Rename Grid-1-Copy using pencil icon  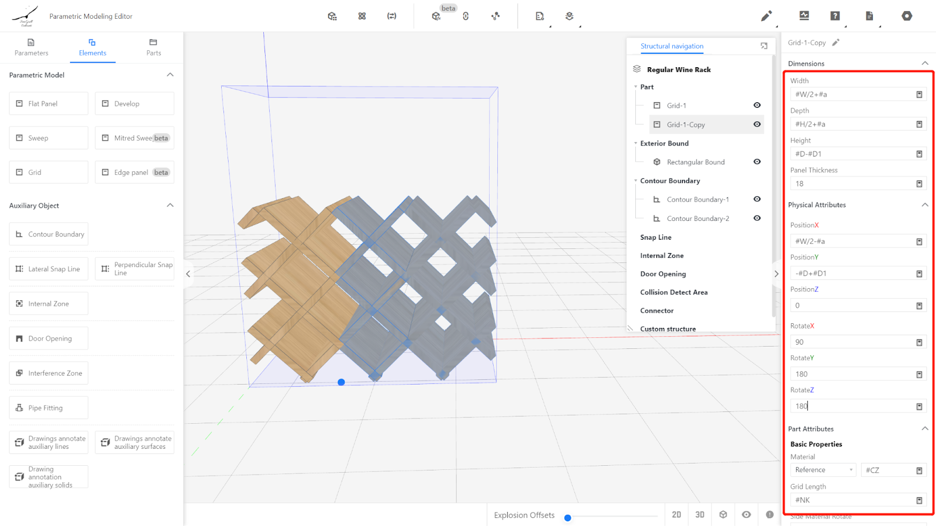click(836, 42)
